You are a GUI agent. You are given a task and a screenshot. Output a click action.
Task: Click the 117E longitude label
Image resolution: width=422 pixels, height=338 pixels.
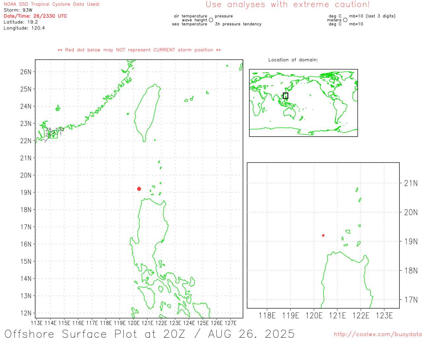coord(92,323)
